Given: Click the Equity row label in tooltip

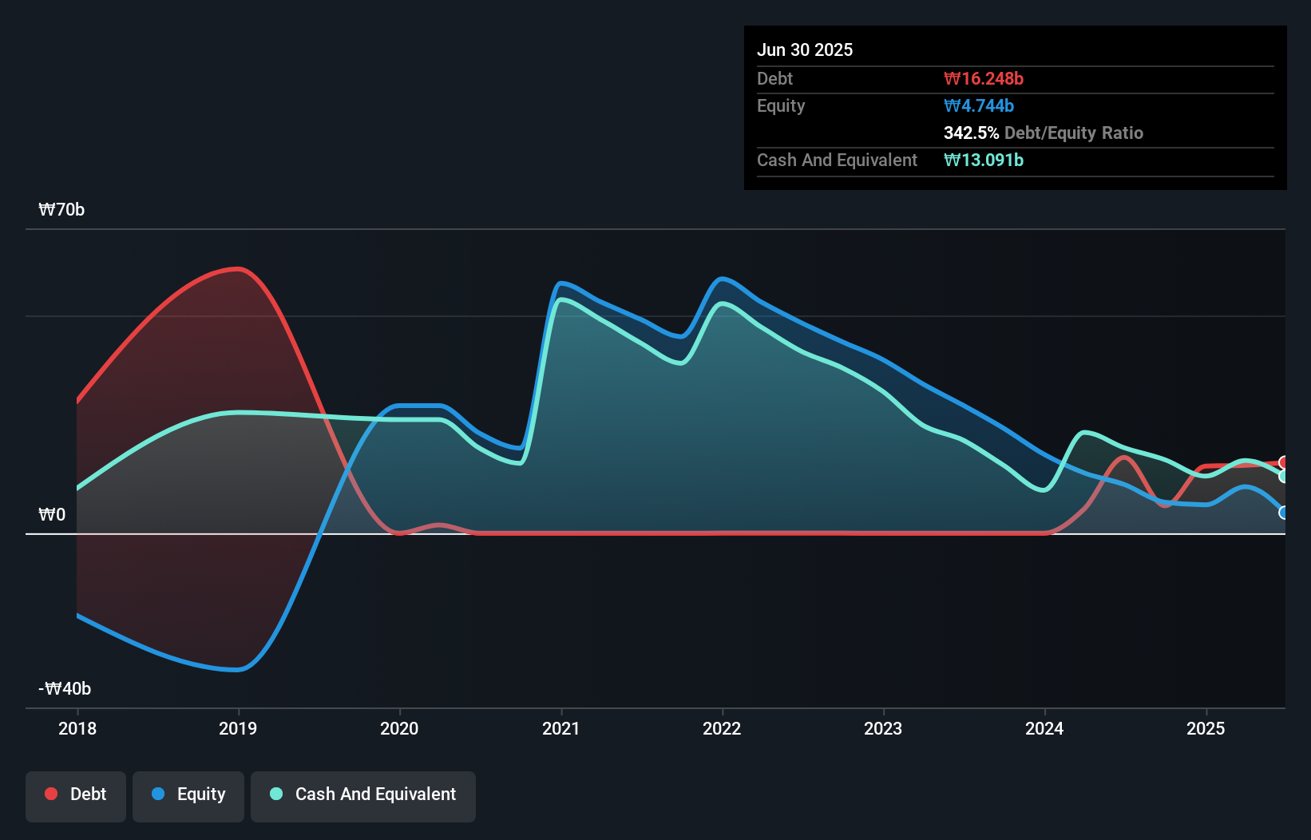Looking at the screenshot, I should (781, 105).
